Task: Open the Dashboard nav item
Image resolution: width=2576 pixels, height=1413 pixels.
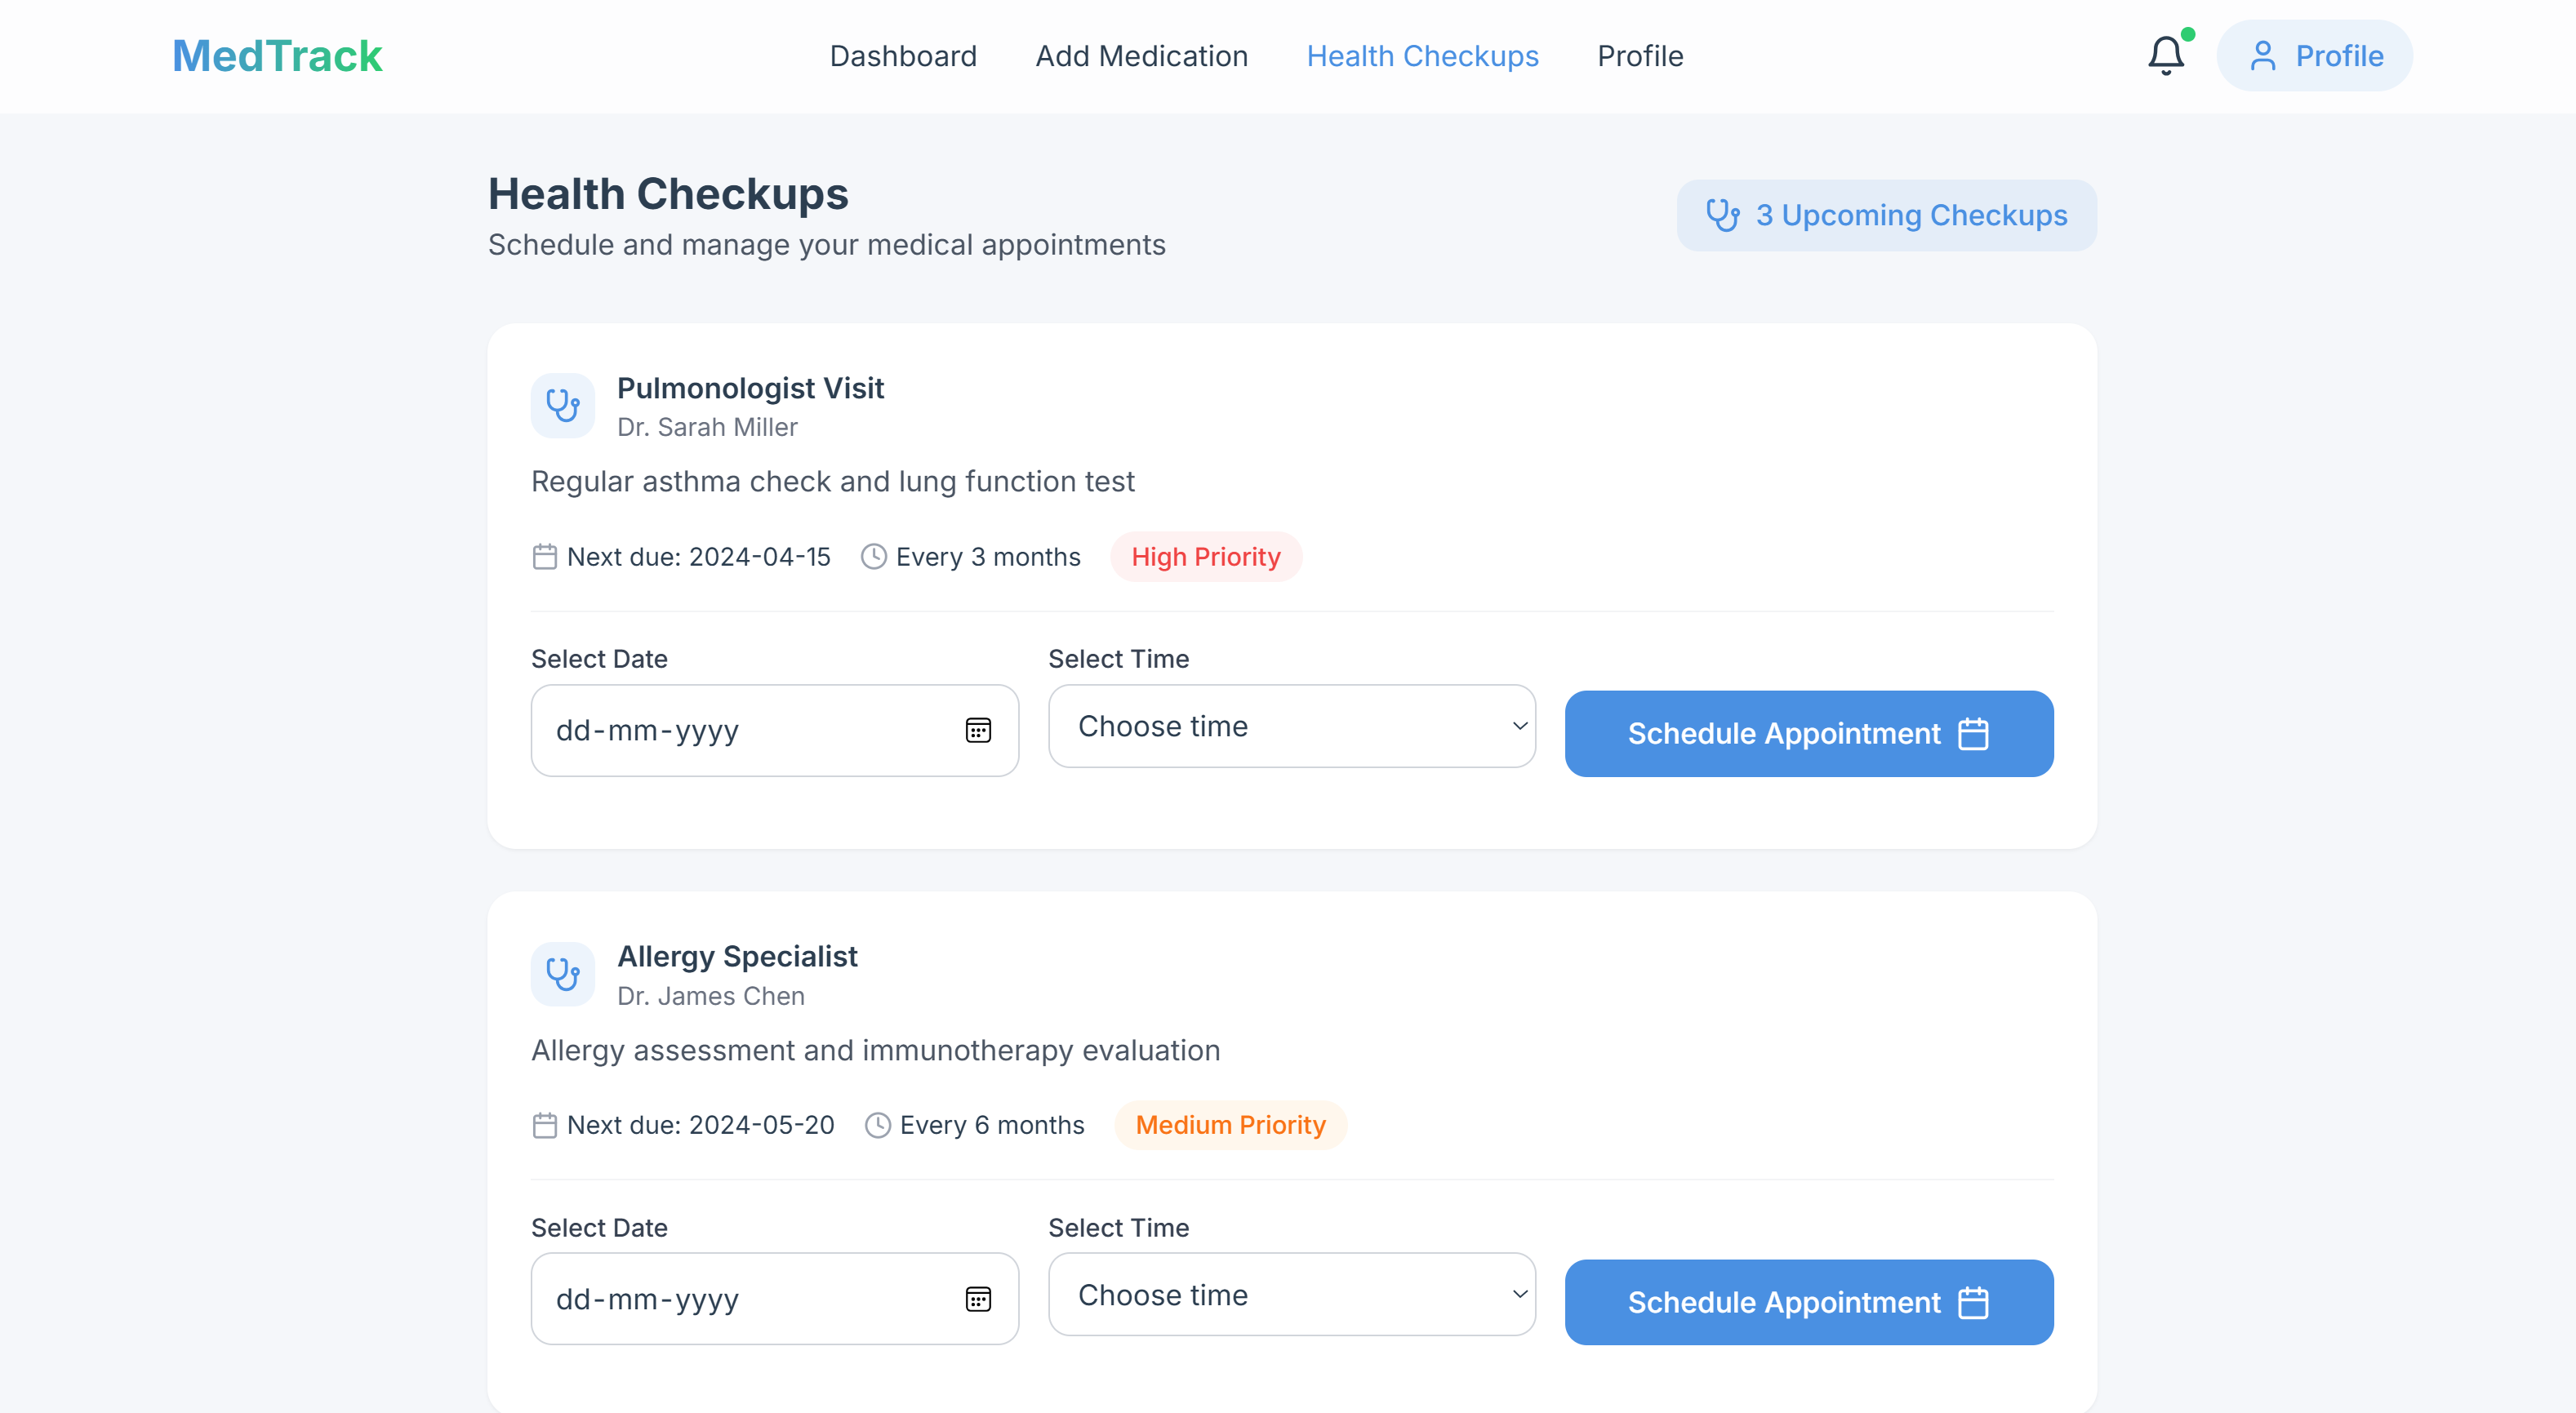Action: pyautogui.click(x=903, y=56)
